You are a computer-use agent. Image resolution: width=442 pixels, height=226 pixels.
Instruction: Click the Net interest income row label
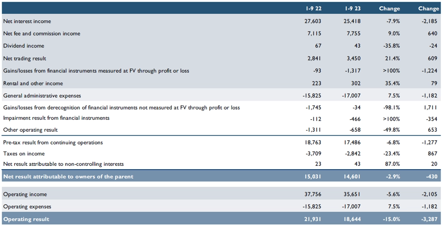[x=27, y=21]
